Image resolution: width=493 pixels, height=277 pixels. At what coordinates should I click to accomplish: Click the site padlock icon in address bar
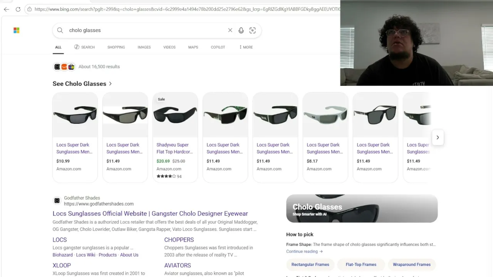click(29, 9)
